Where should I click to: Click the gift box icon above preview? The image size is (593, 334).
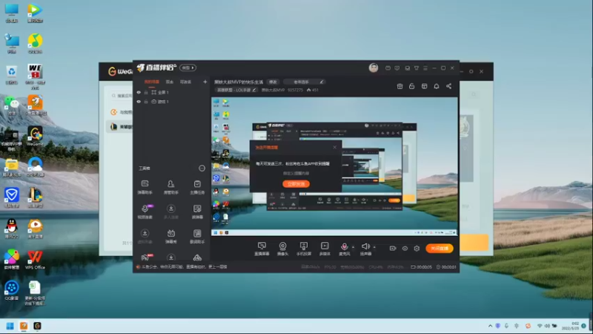point(400,86)
